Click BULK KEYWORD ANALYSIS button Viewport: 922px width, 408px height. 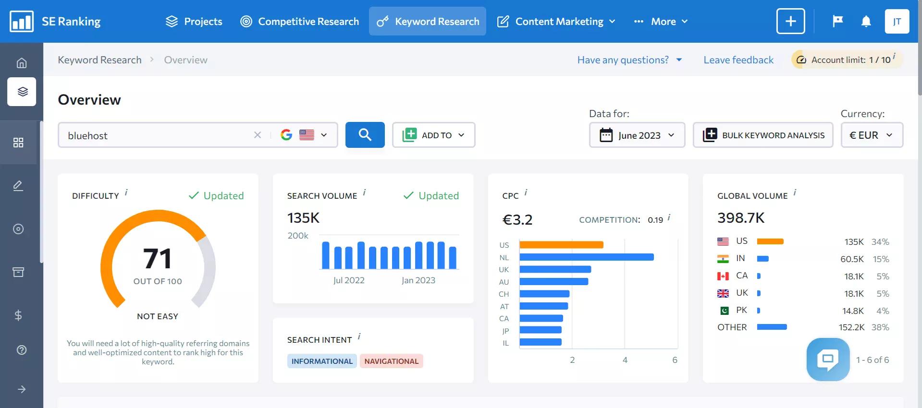(763, 135)
